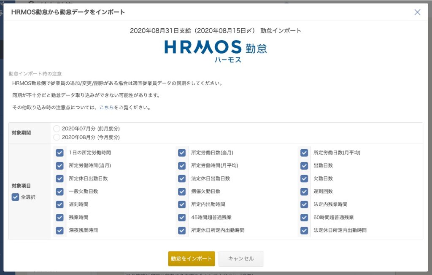
Task: Toggle the 60時間超普通残業 checkbox
Action: click(304, 218)
